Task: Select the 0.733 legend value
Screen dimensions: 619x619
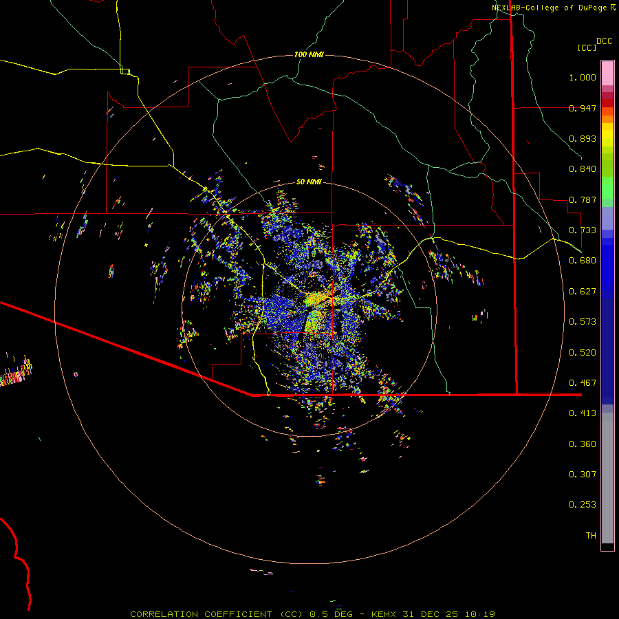Action: (583, 230)
